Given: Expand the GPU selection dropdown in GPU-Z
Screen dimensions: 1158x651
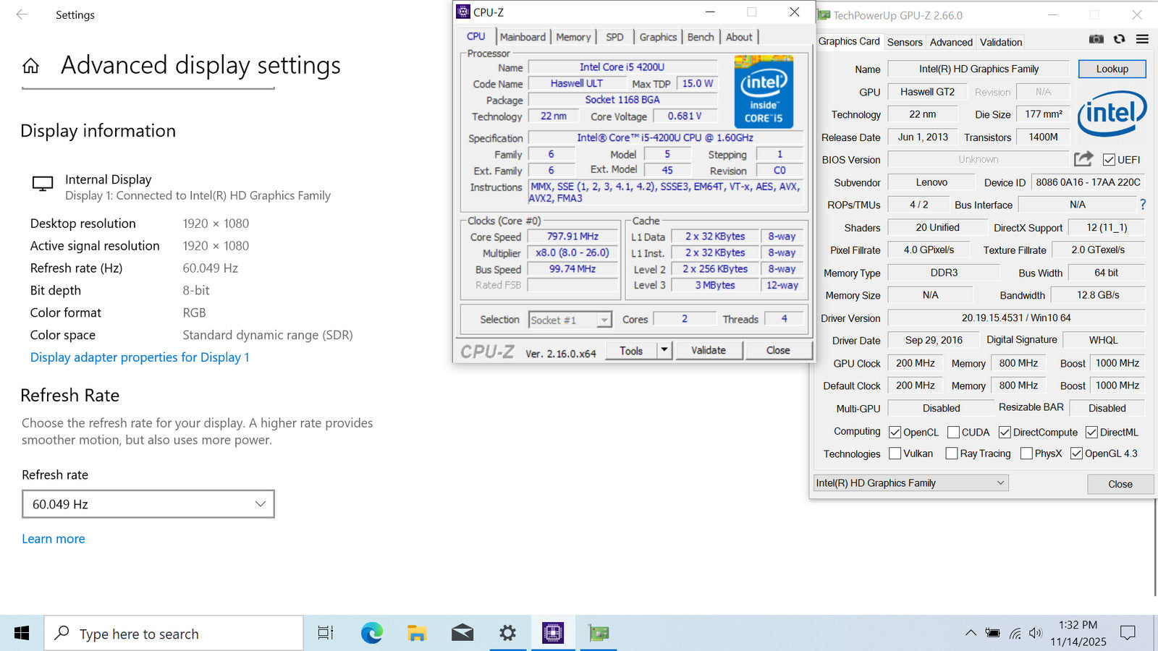Looking at the screenshot, I should [x=910, y=483].
